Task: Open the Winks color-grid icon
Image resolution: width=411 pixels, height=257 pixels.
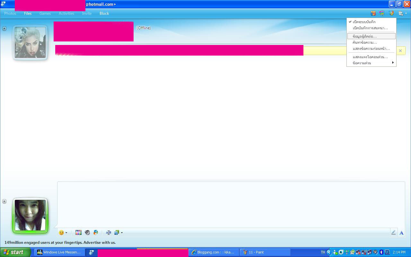Action: coord(78,232)
